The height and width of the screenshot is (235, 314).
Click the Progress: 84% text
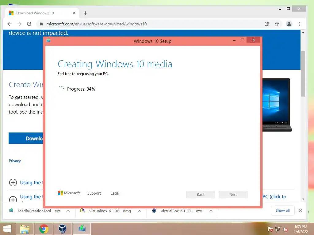pyautogui.click(x=81, y=89)
